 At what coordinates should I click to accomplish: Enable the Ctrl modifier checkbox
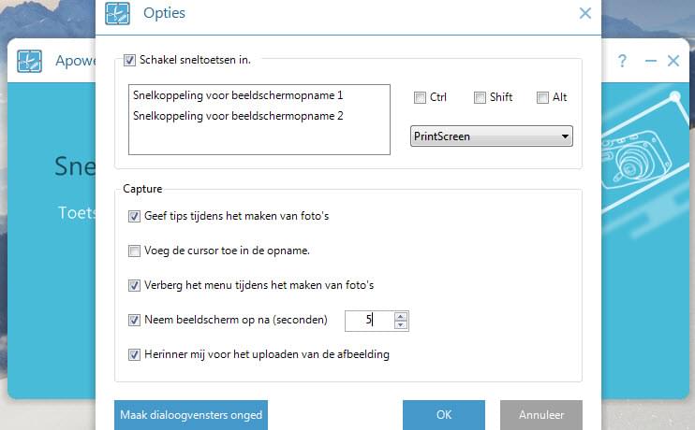coord(420,97)
